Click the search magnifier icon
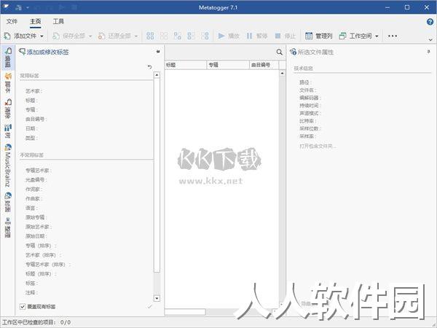437x328 pixels. pyautogui.click(x=279, y=52)
